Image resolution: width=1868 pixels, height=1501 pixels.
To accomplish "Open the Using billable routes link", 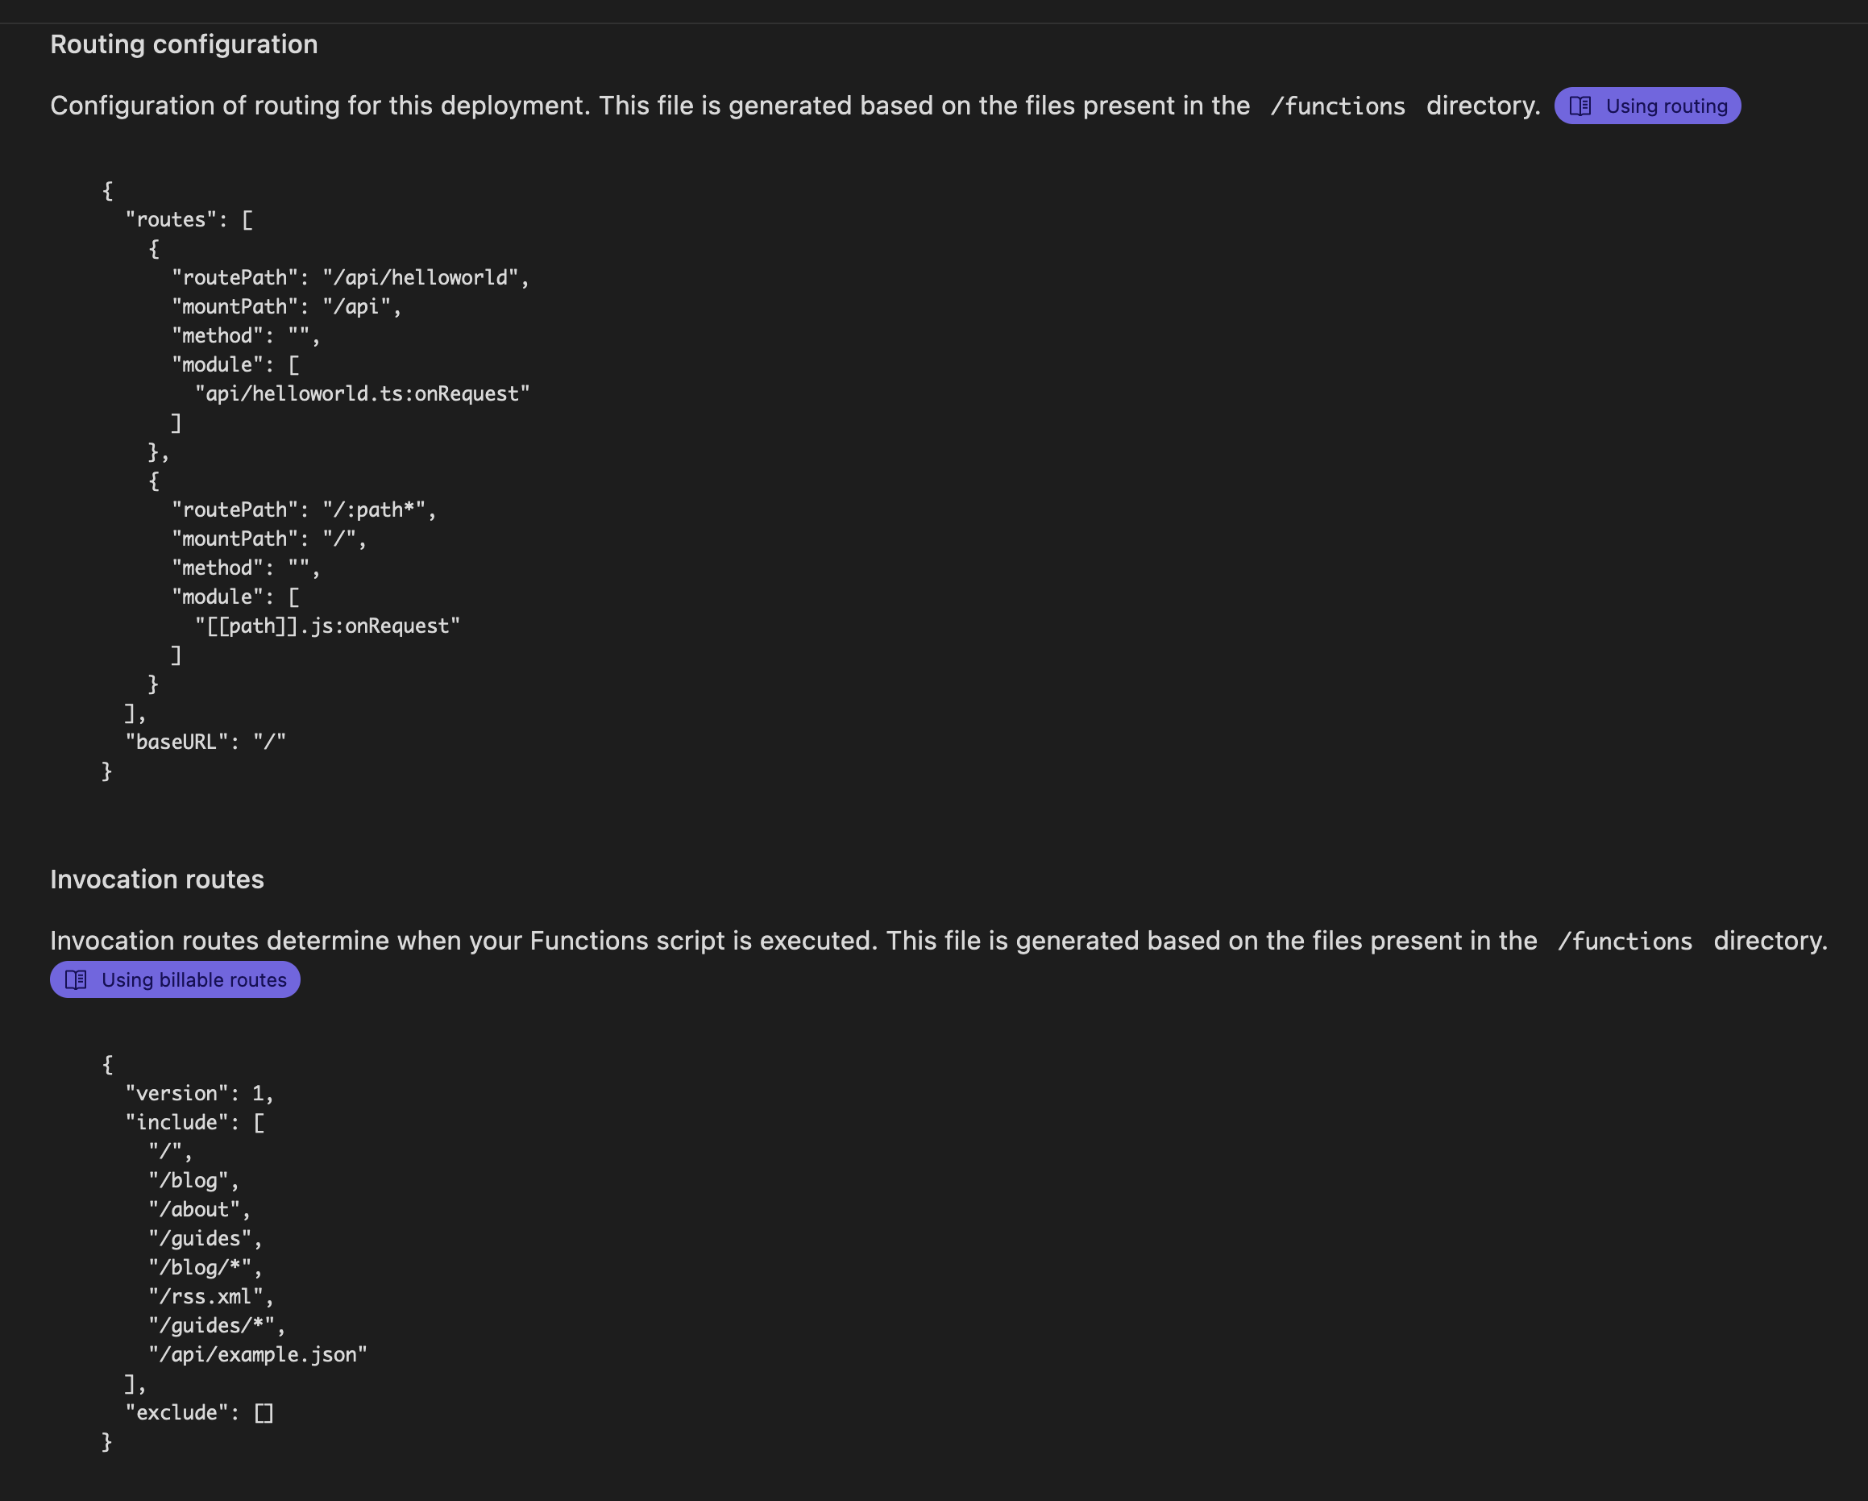I will 193,979.
